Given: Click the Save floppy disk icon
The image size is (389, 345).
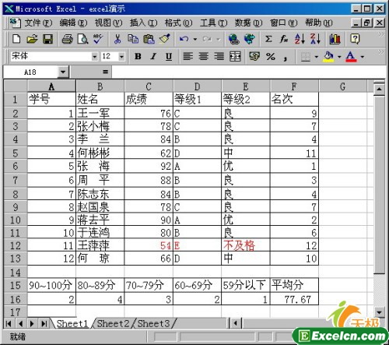Looking at the screenshot, I should (47, 39).
